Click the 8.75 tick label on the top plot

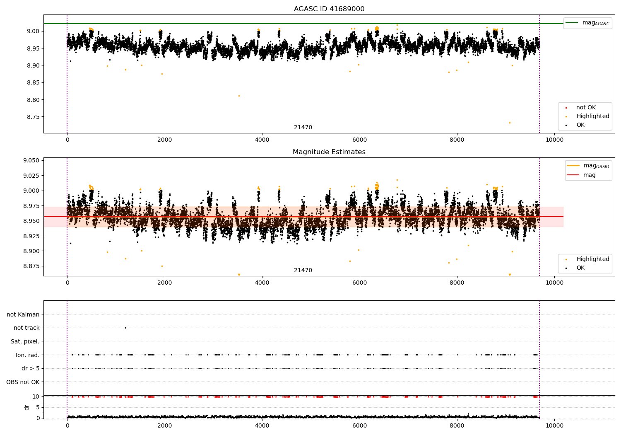pos(34,117)
